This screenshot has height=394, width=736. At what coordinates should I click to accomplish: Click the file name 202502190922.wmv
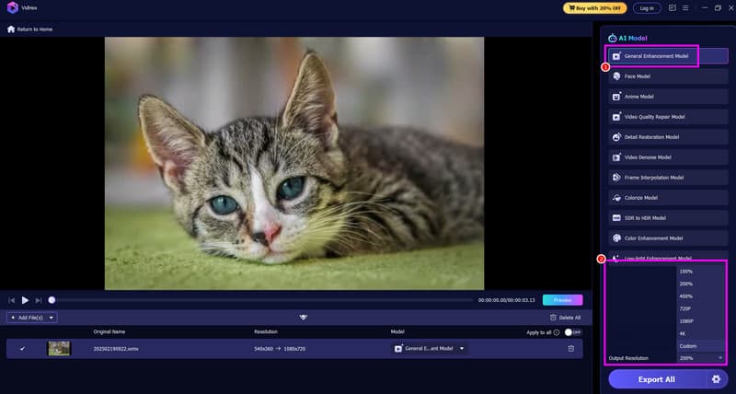coord(116,349)
